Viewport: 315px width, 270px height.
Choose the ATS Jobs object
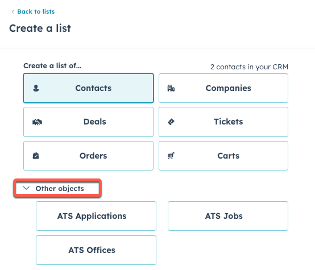228,216
